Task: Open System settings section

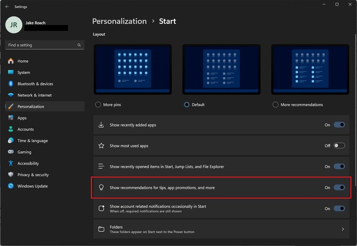Action: click(x=45, y=72)
